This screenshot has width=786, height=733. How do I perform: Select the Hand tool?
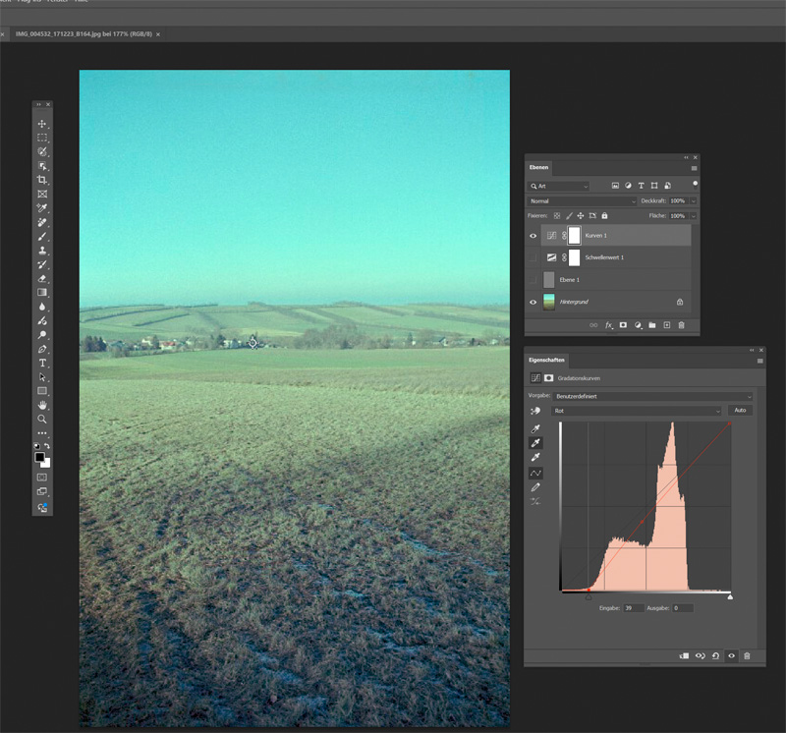(42, 405)
